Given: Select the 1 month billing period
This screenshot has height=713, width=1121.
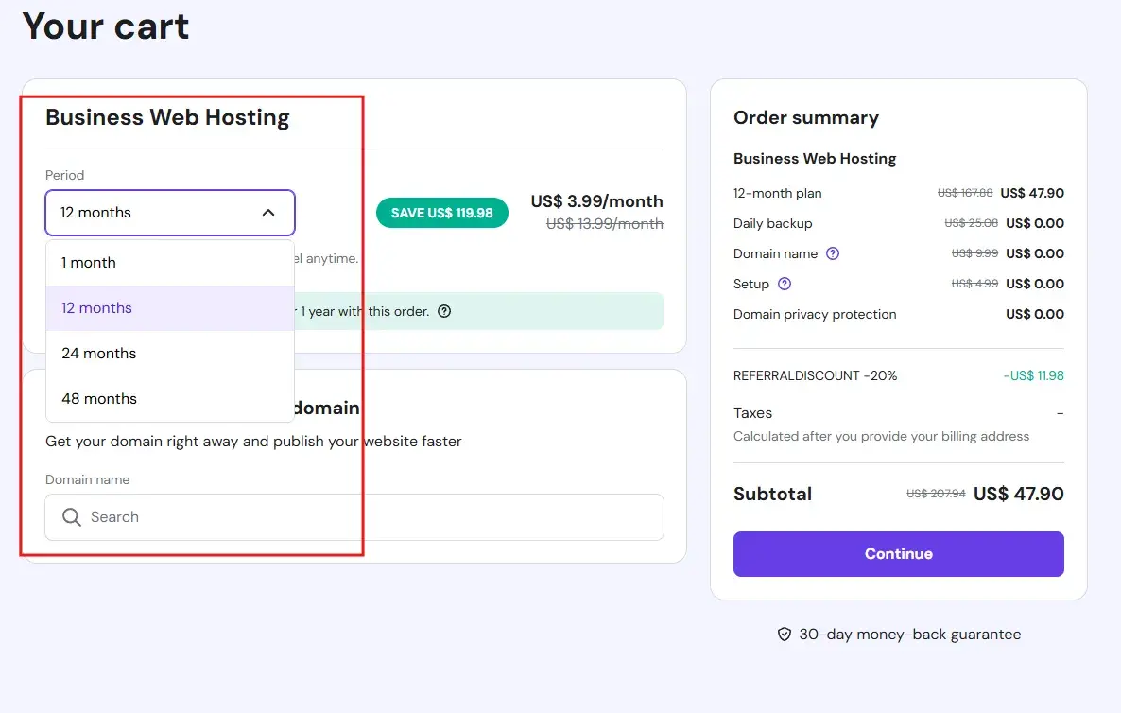Looking at the screenshot, I should point(88,262).
